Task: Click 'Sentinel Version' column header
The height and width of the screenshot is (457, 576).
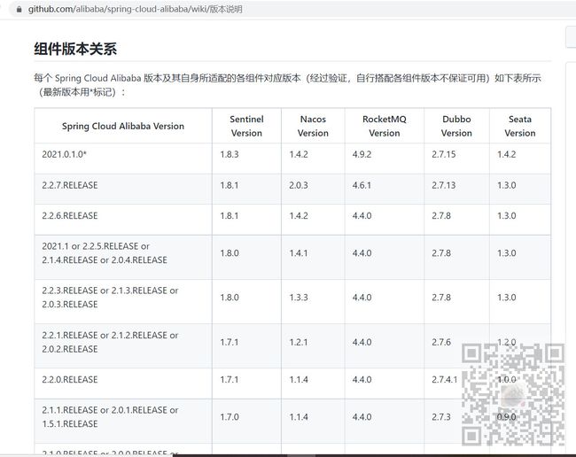Action: (x=246, y=126)
